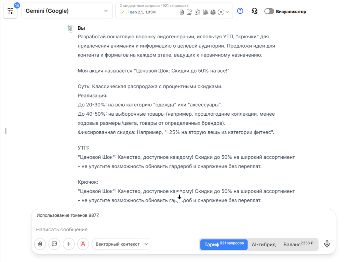This screenshot has width=350, height=262.
Task: Open the blue question mark help icon
Action: click(x=240, y=11)
